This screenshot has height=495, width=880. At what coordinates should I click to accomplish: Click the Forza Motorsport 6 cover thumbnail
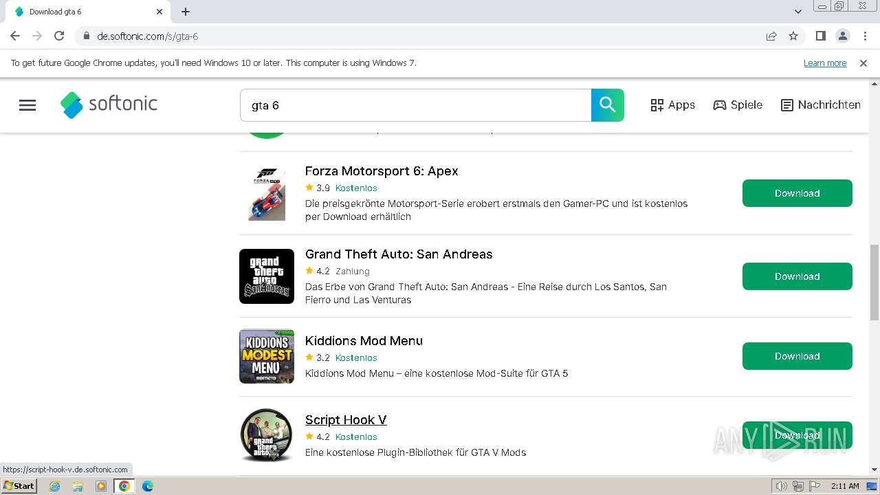[267, 193]
